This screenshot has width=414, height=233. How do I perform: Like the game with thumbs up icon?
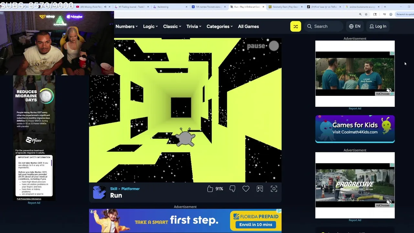tap(210, 189)
